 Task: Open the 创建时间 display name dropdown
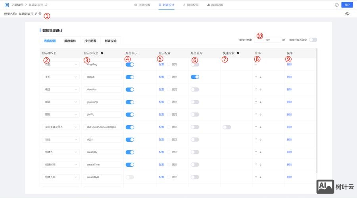60,165
